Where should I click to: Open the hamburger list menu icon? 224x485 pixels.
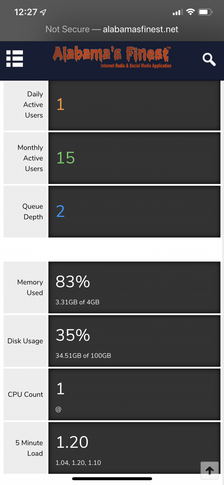pyautogui.click(x=15, y=59)
